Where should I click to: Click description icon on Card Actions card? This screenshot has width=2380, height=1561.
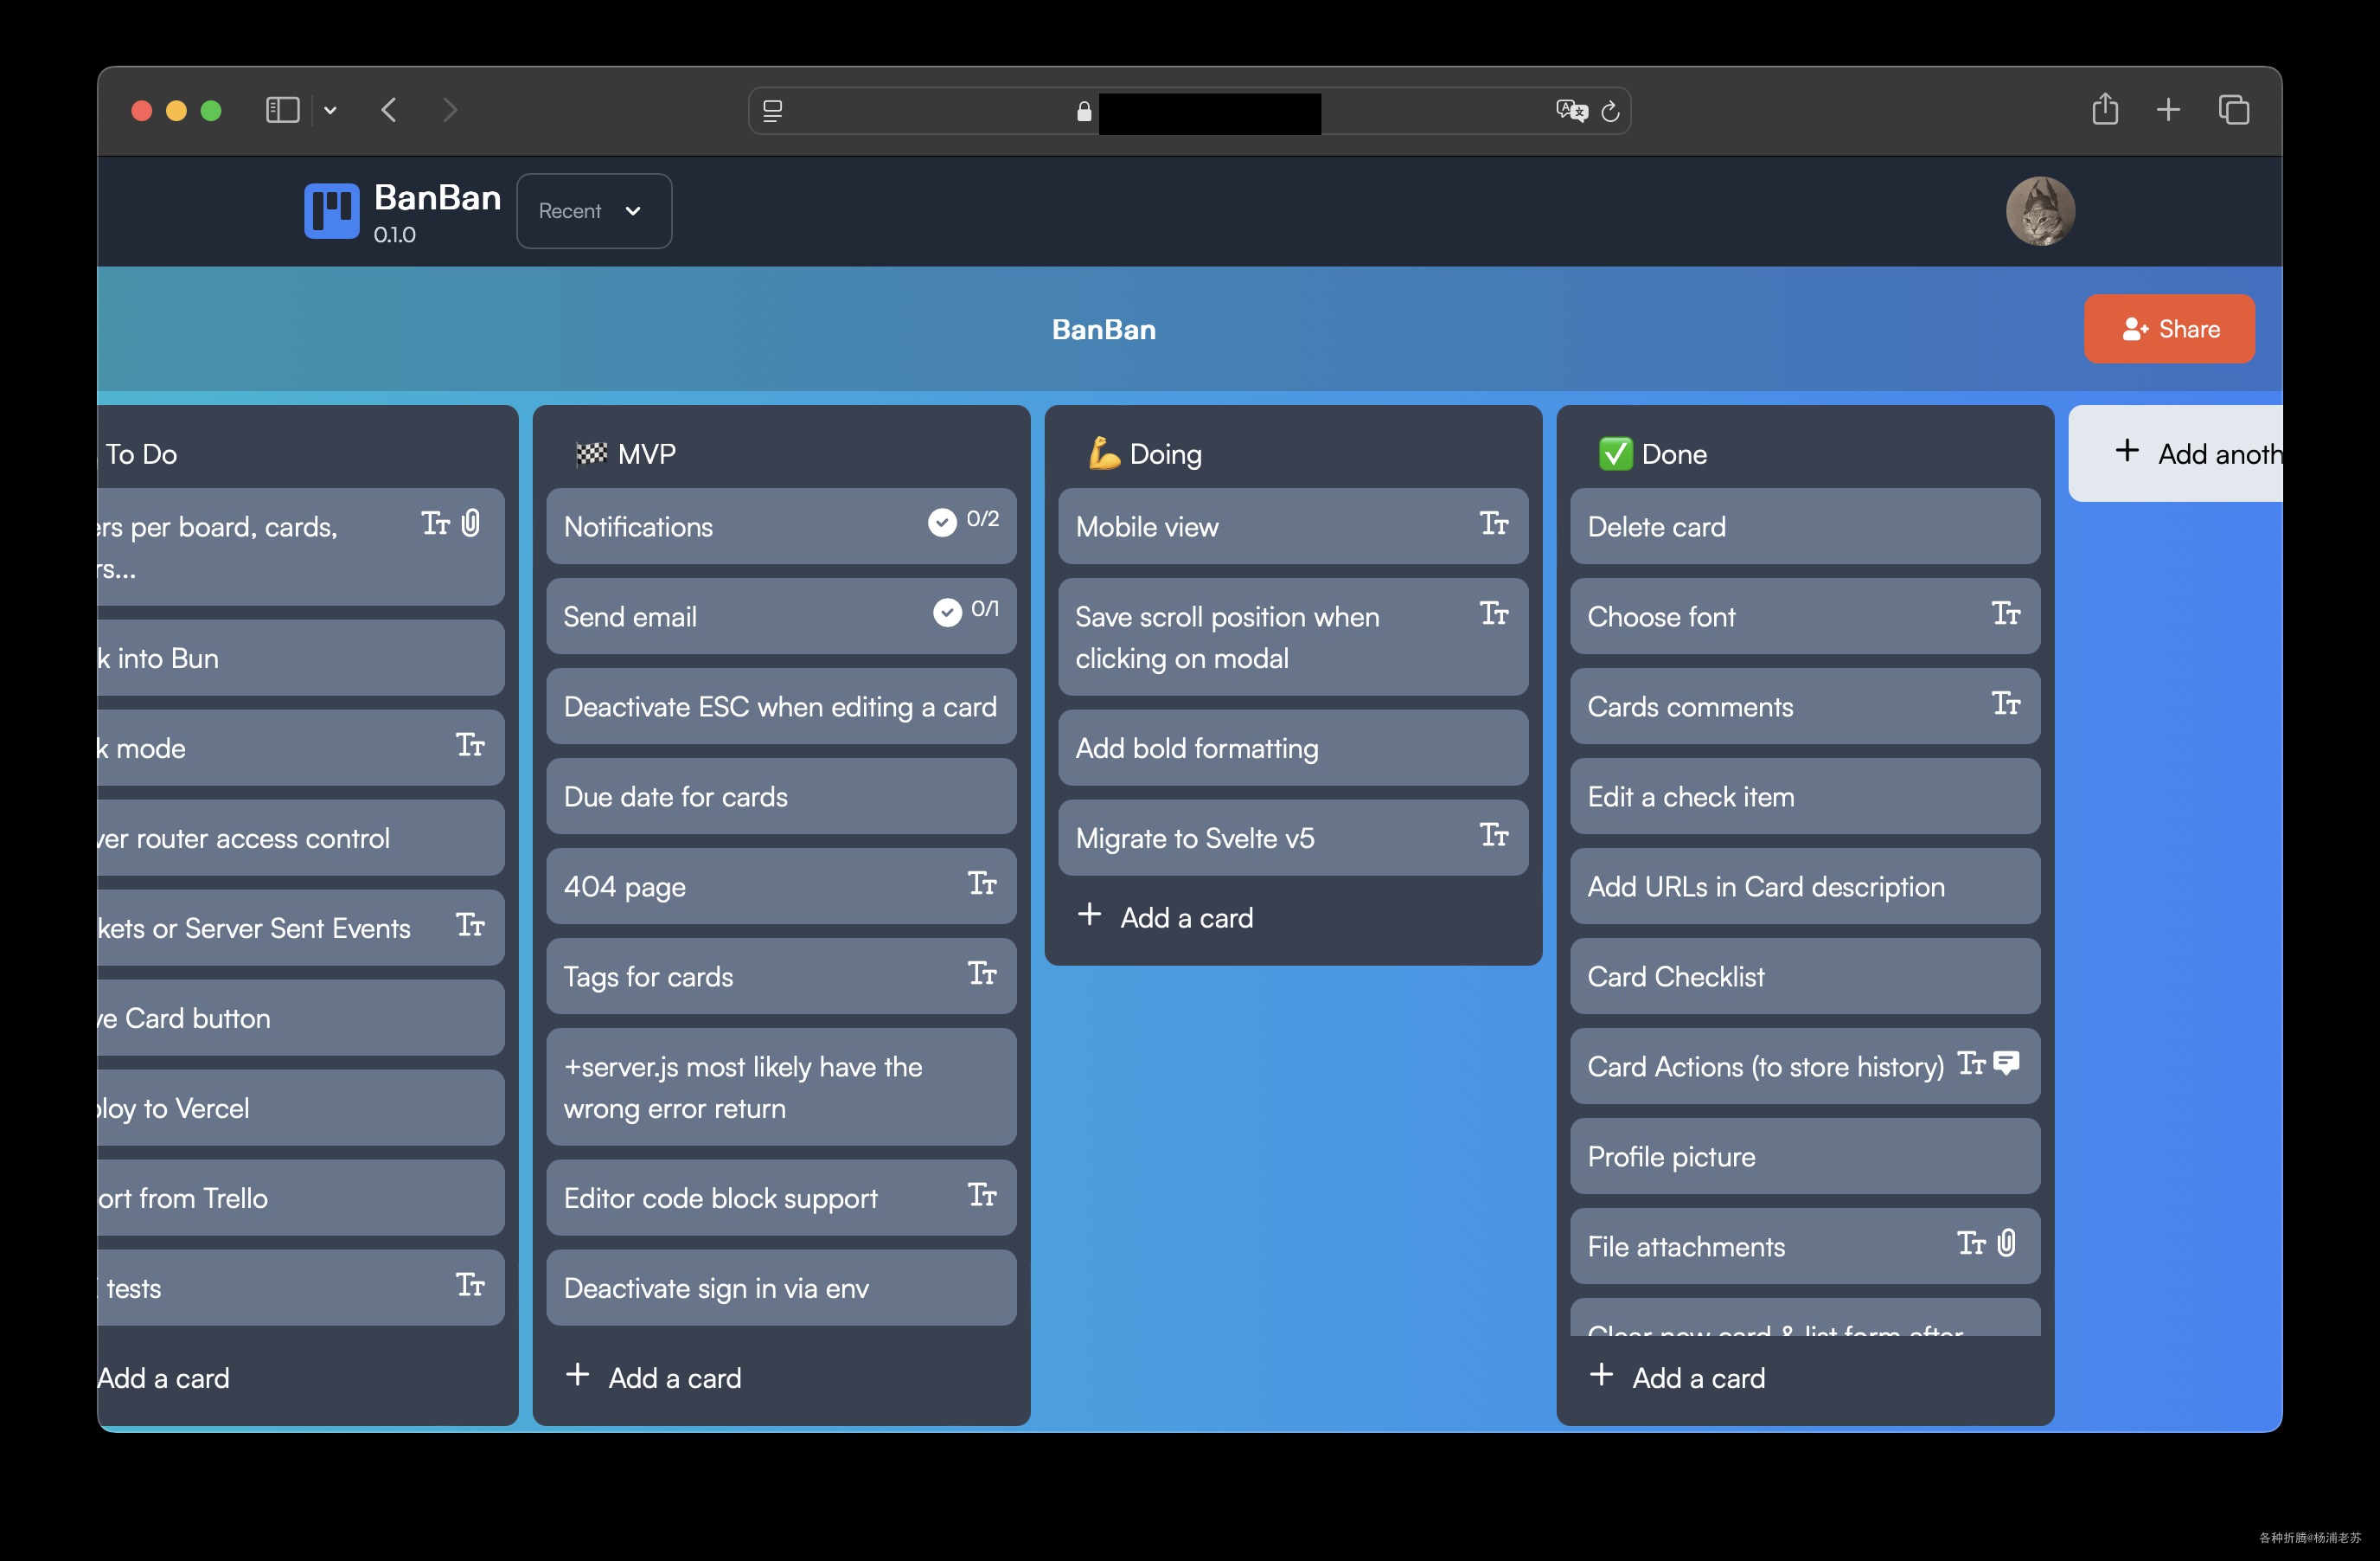click(1971, 1063)
